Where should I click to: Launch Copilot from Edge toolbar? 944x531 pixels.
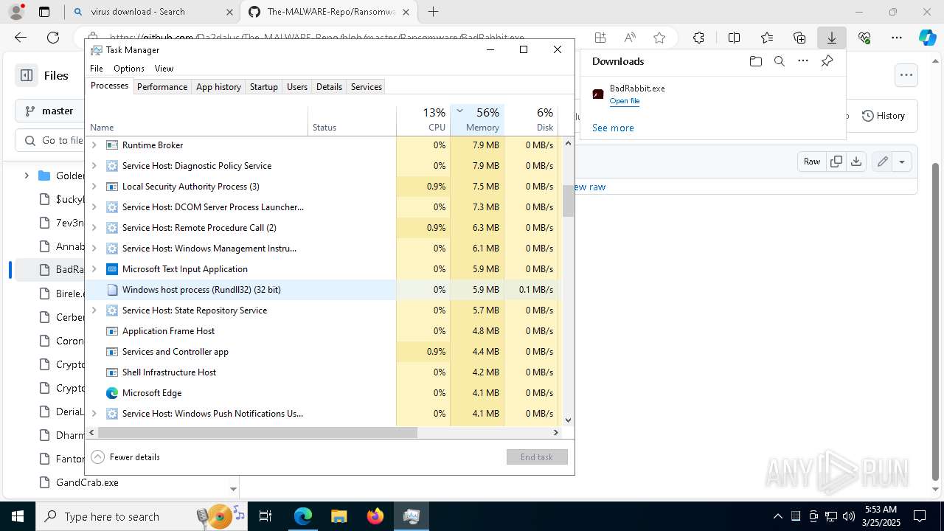point(927,38)
